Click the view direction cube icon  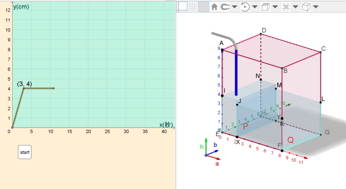(x=266, y=7)
